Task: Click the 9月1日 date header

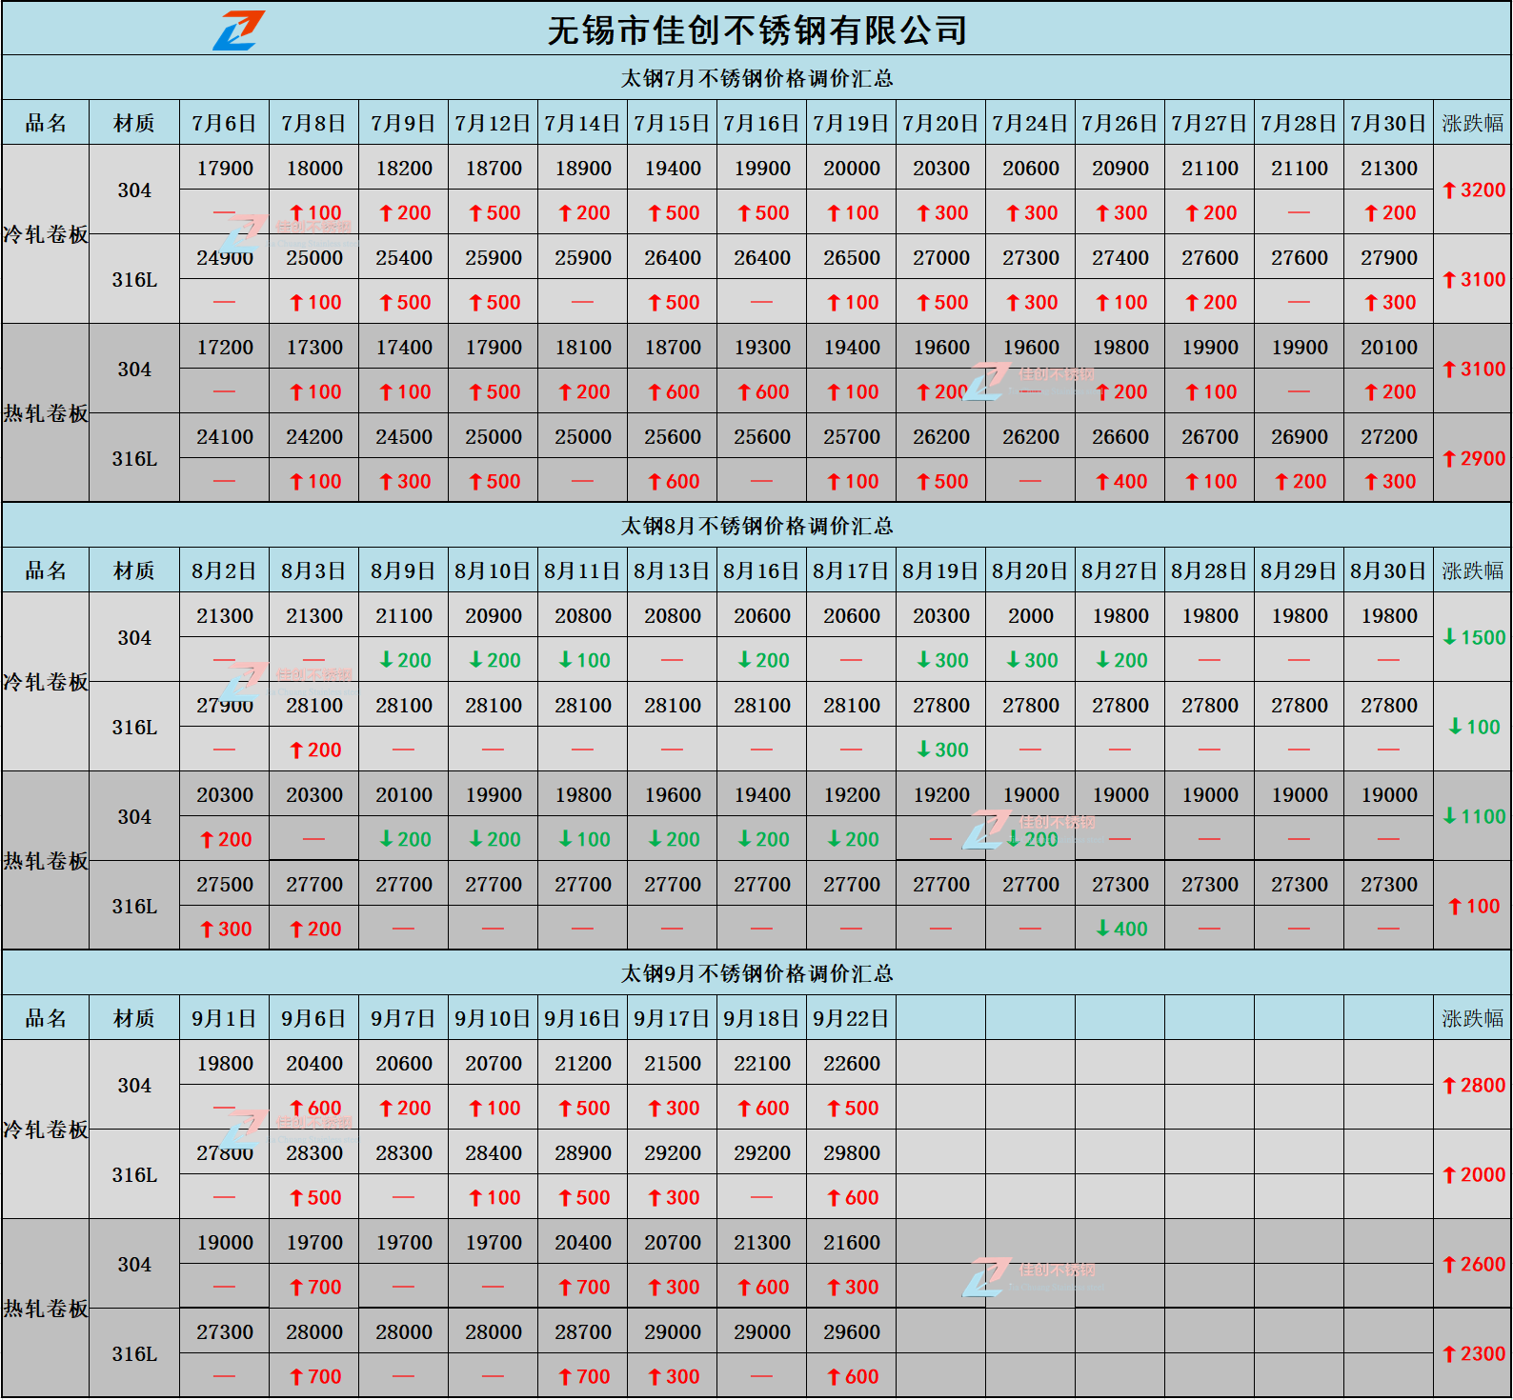Action: coord(225,1018)
